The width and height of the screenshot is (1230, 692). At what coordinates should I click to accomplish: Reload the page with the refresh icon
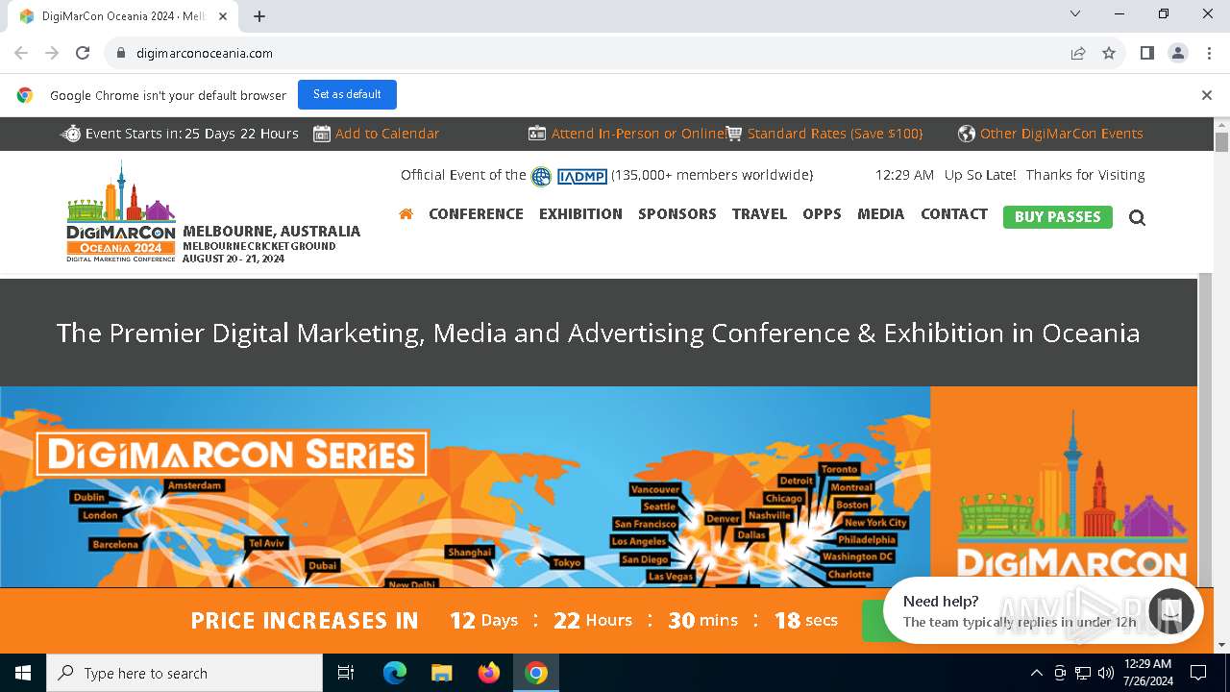click(83, 53)
